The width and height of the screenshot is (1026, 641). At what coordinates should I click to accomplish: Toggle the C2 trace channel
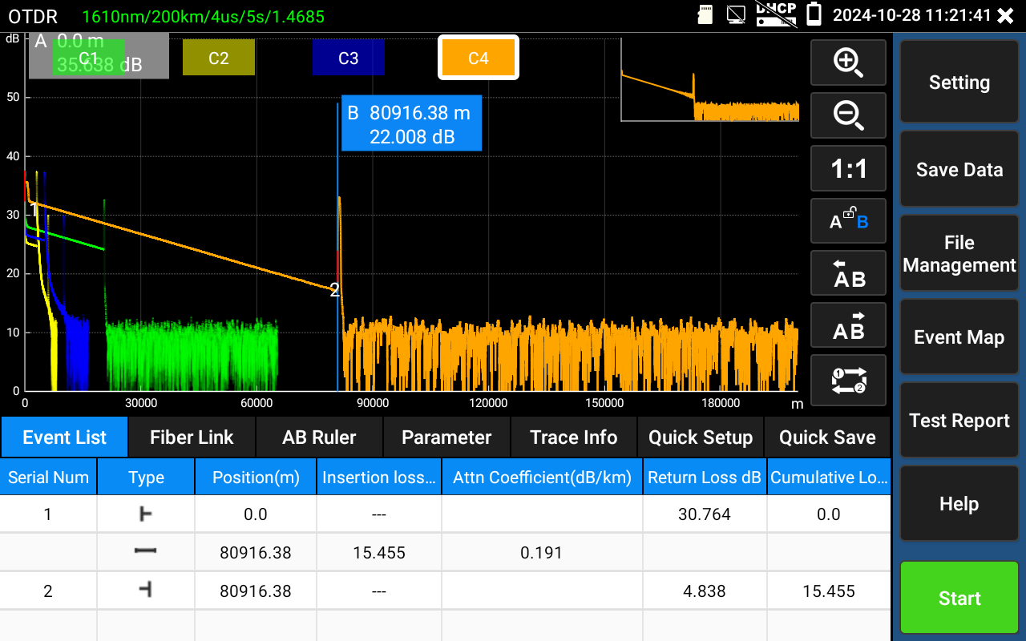(218, 57)
